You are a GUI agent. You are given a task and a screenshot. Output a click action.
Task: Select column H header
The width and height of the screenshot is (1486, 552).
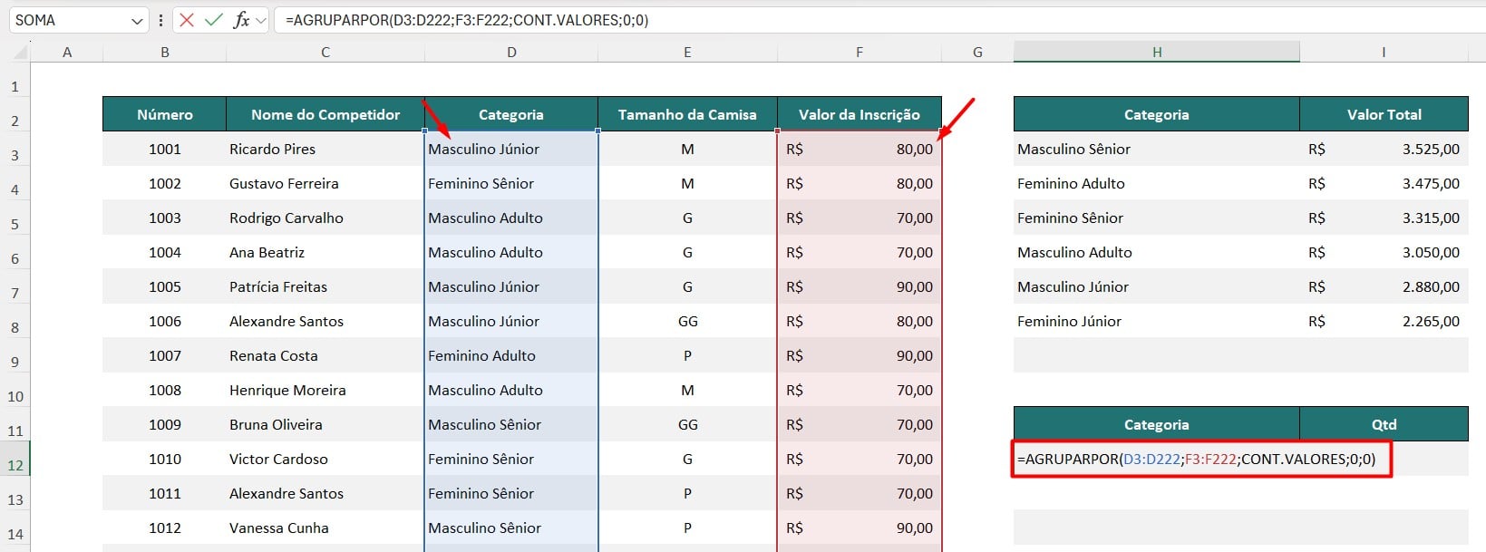point(1157,53)
